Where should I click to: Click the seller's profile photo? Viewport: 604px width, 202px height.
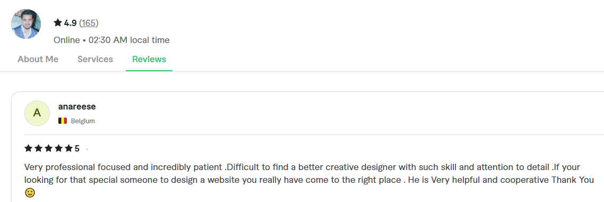[26, 24]
